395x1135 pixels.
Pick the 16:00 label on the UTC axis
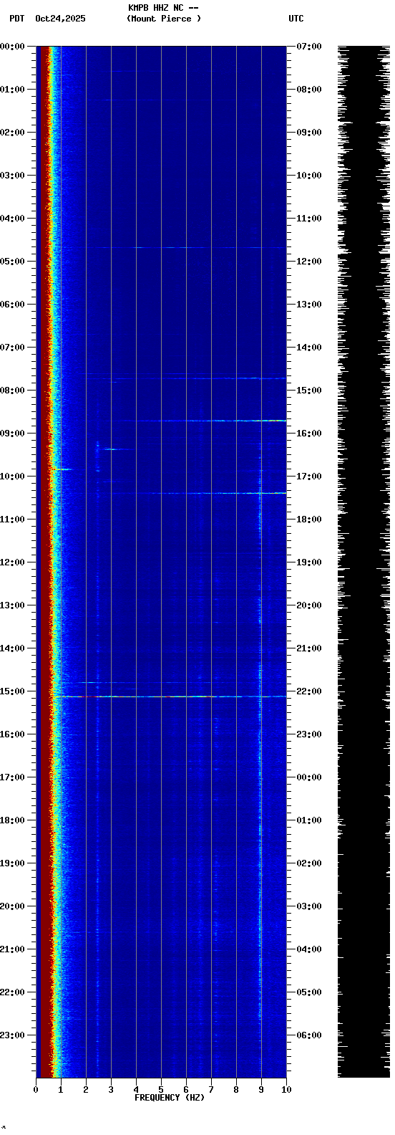[309, 434]
